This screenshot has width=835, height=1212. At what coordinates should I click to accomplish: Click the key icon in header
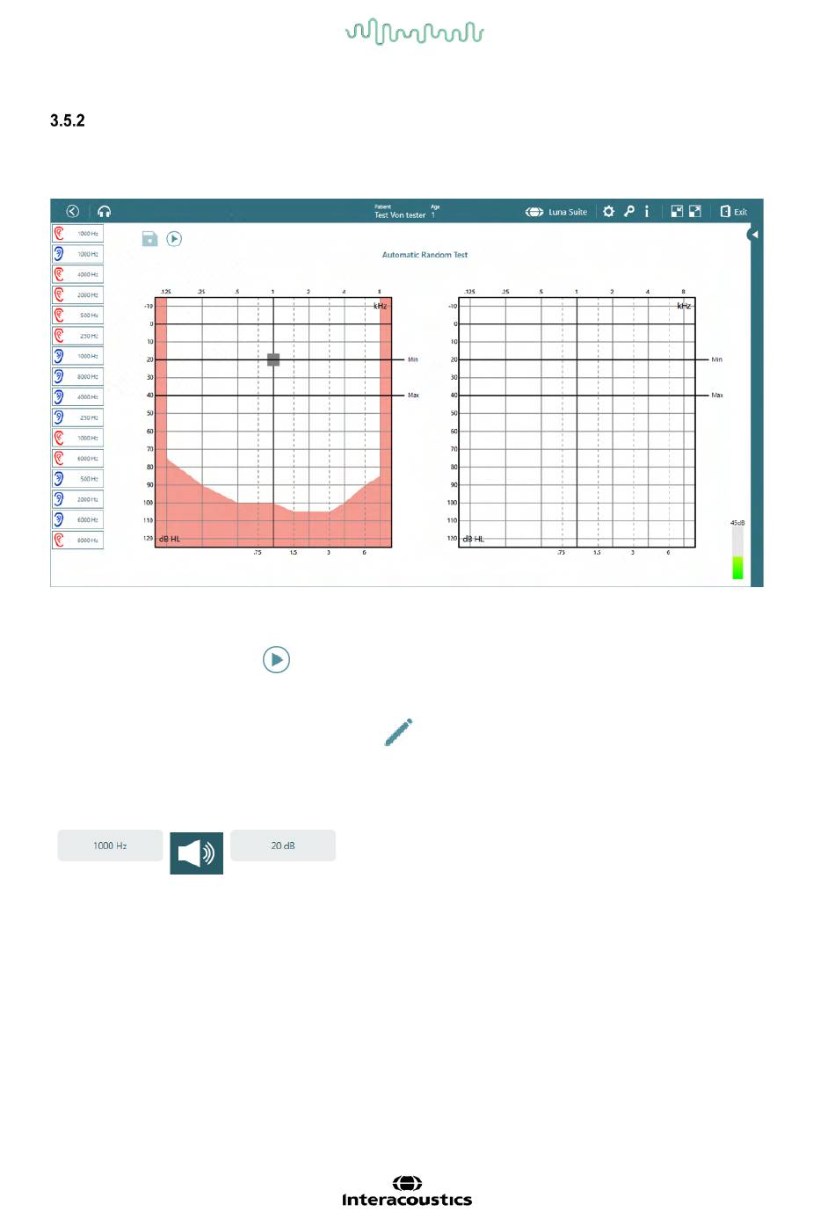click(x=629, y=212)
